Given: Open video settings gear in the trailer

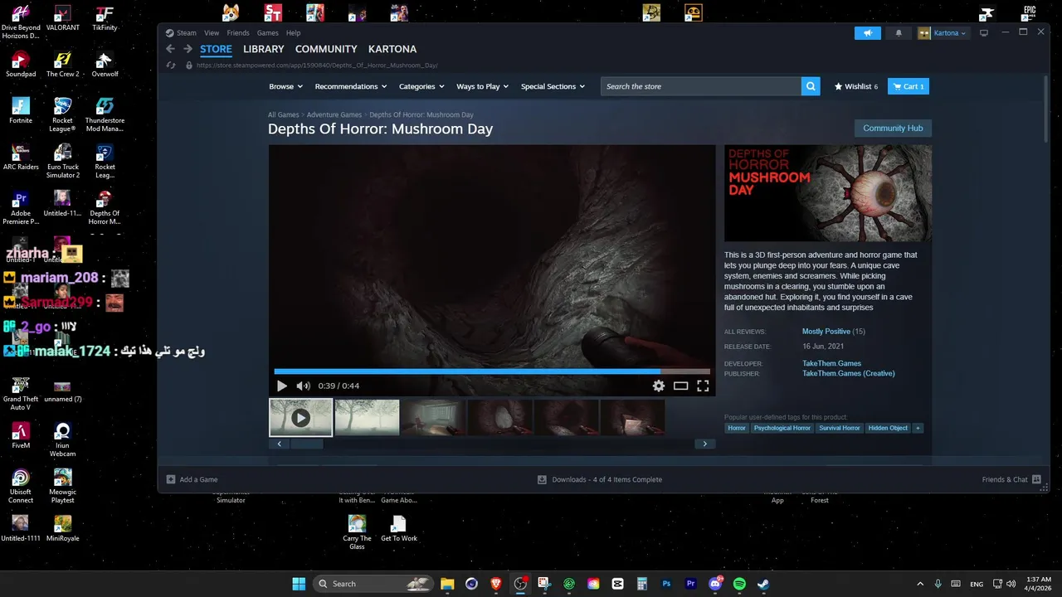Looking at the screenshot, I should tap(659, 386).
